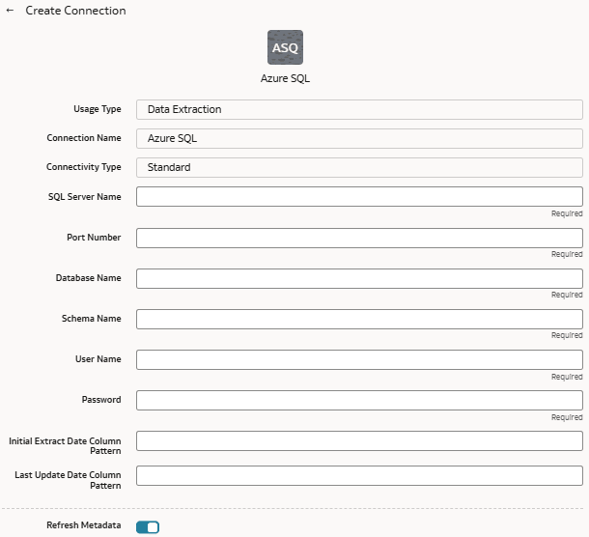Click the Password label
The image size is (589, 537).
pos(101,400)
